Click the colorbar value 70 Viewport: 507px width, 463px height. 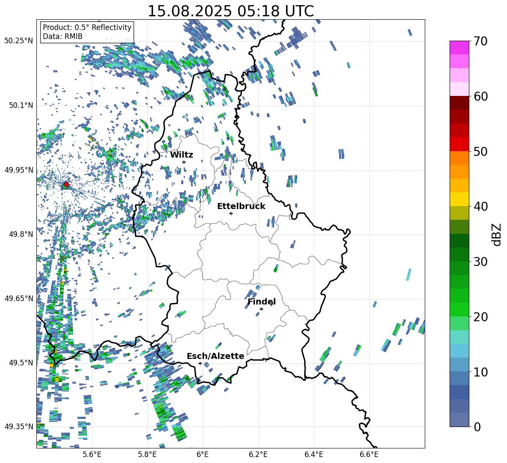click(x=480, y=41)
